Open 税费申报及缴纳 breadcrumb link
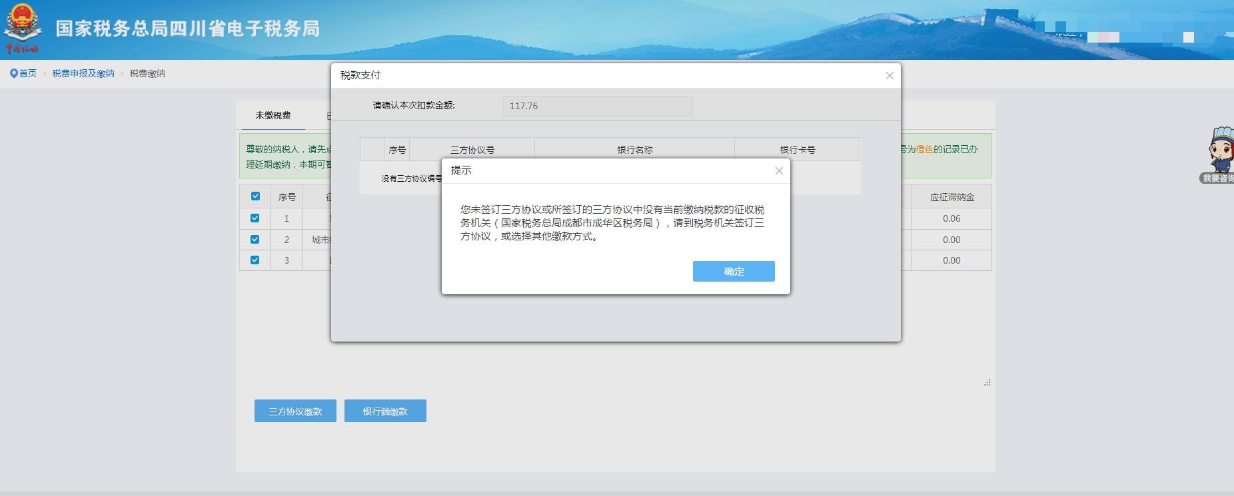Screen dimensions: 1234x496 (83, 74)
